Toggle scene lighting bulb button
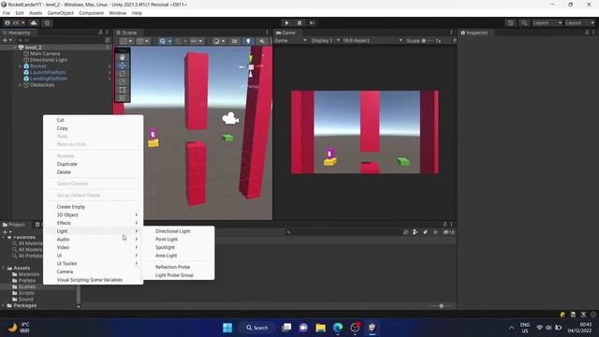 pos(248,41)
